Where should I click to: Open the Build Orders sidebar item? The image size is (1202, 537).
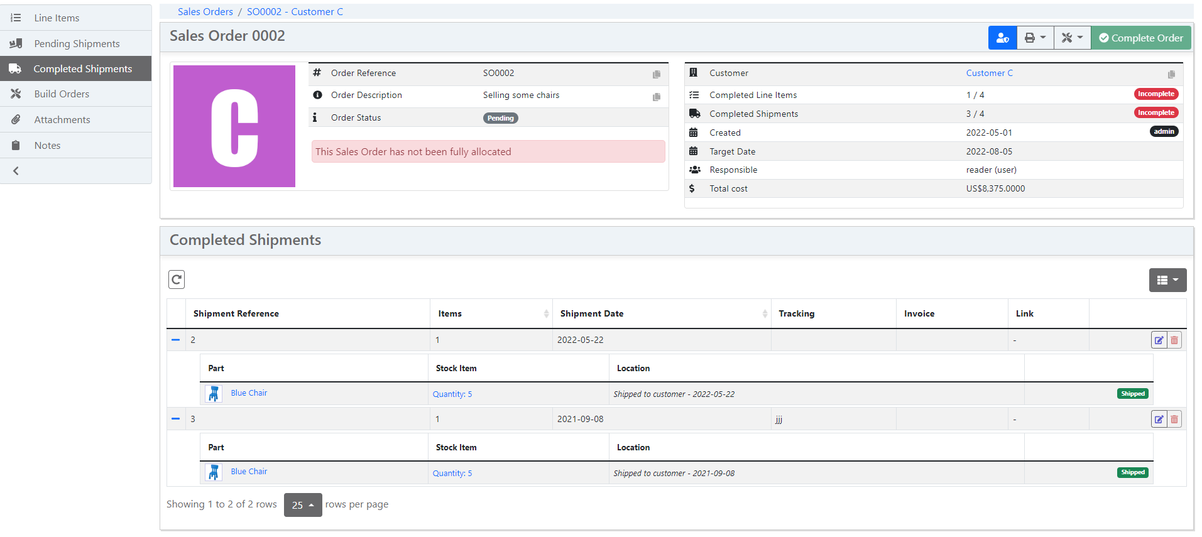[62, 94]
